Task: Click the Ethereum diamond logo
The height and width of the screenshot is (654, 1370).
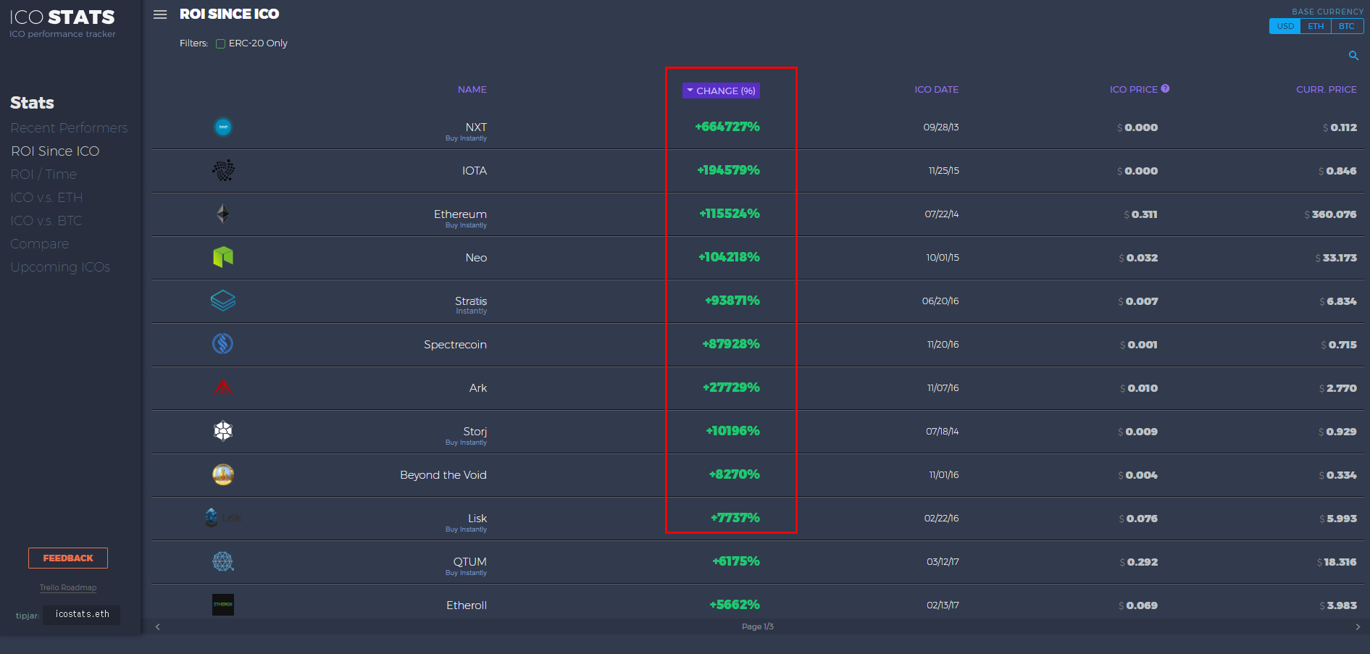Action: (x=223, y=214)
